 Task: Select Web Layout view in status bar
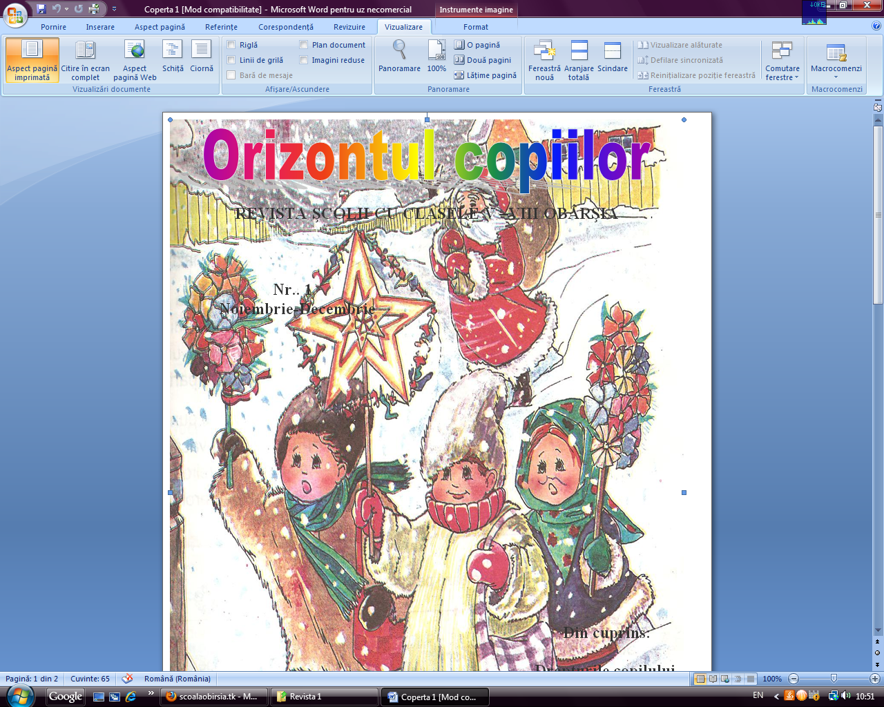click(x=725, y=679)
